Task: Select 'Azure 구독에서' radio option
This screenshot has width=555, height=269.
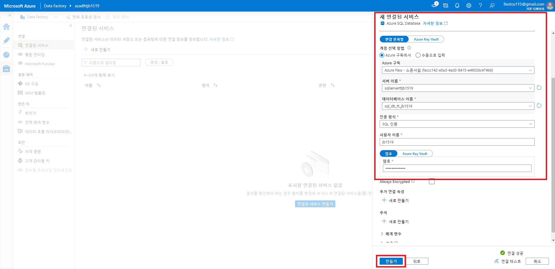Action: click(382, 55)
